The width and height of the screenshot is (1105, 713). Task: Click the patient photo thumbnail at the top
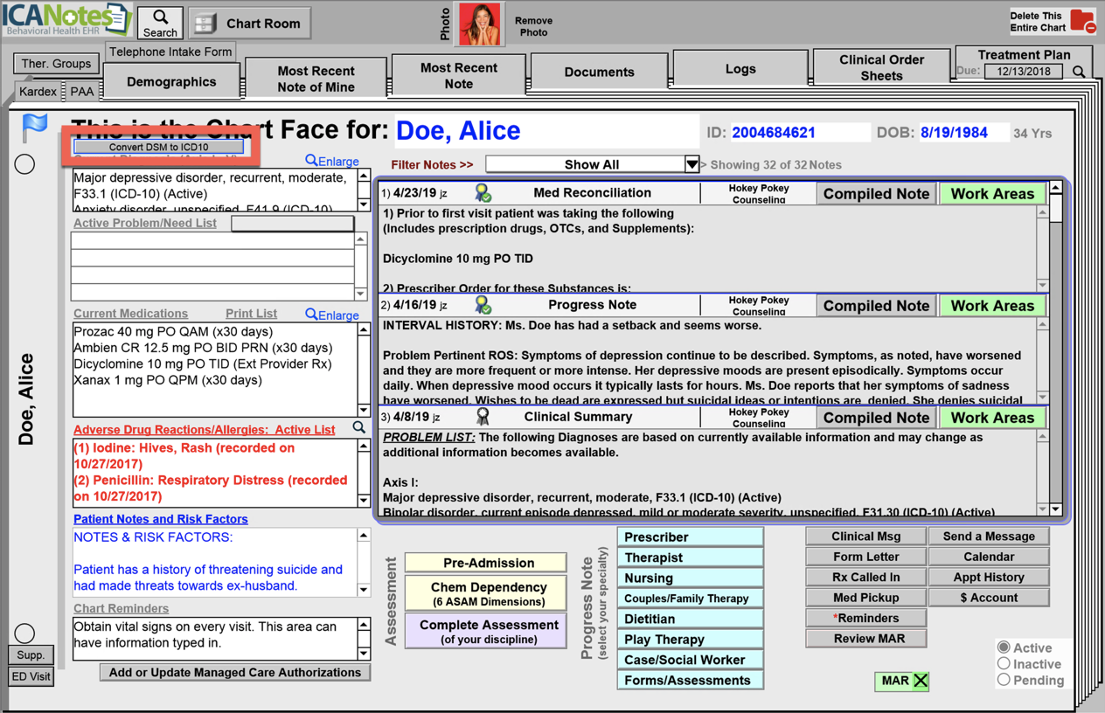[x=480, y=24]
